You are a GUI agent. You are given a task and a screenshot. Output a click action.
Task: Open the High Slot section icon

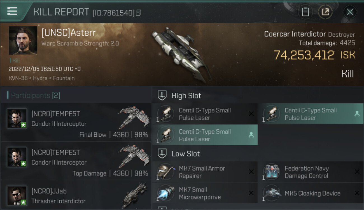click(162, 95)
